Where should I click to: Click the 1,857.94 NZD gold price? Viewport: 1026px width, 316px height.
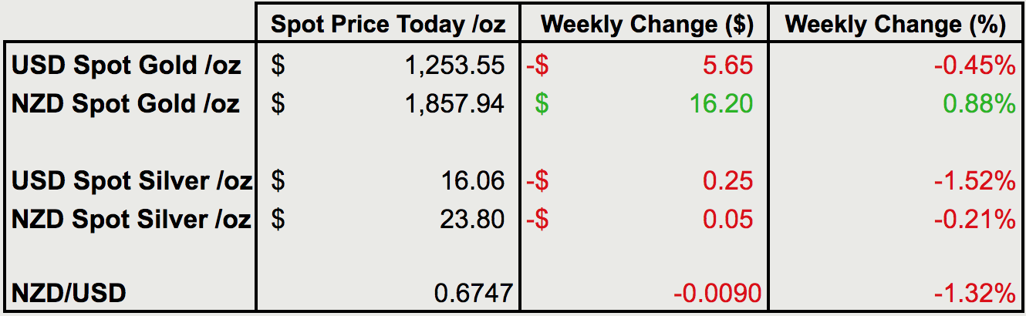(x=454, y=103)
